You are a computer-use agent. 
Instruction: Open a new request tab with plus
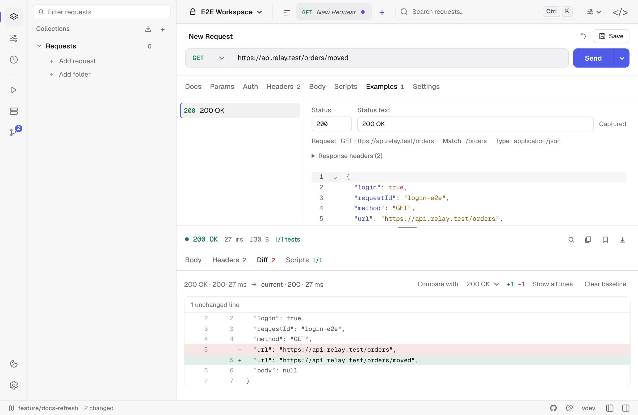tap(382, 12)
